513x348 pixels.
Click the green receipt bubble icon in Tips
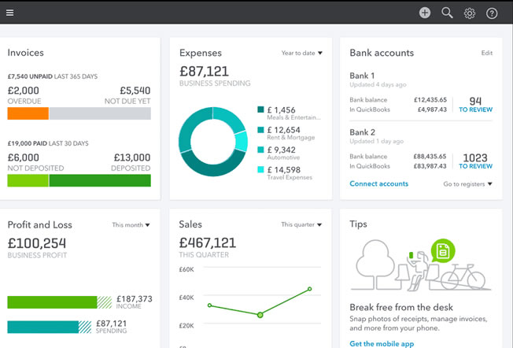coord(443,251)
